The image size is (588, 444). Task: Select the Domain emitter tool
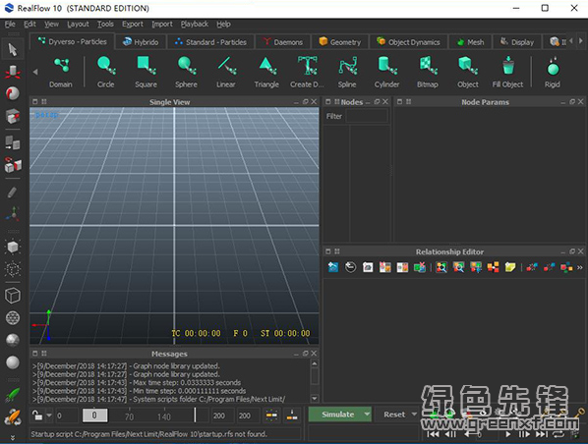pos(61,72)
